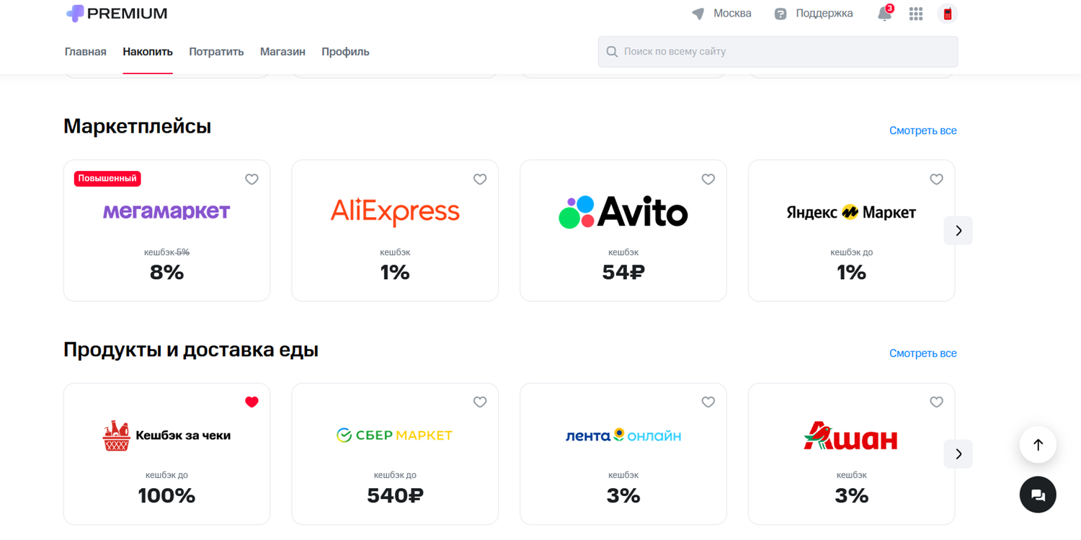
Task: Click the Мегамаркет 8% cashback value
Action: (x=166, y=273)
